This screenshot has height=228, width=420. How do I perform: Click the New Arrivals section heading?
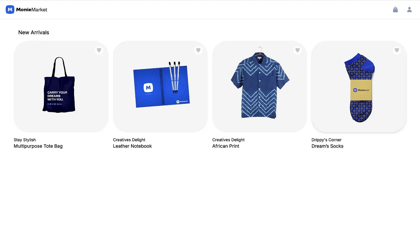click(x=34, y=32)
